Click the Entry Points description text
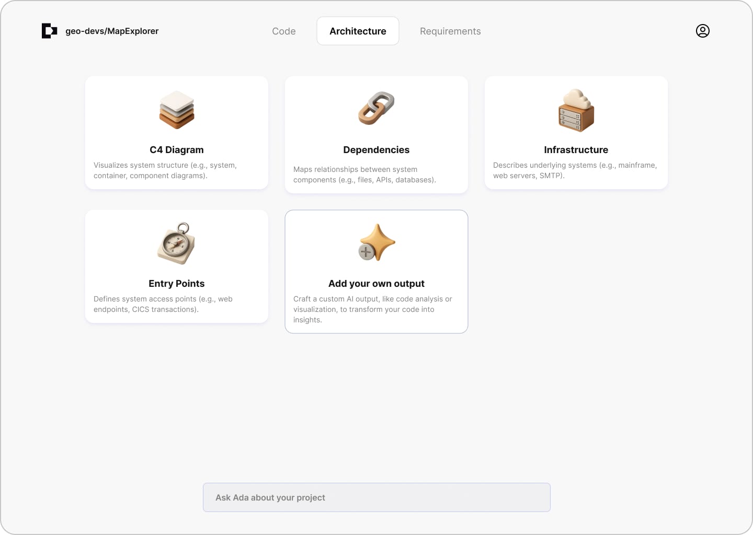Screen dimensions: 753x535 (163, 304)
